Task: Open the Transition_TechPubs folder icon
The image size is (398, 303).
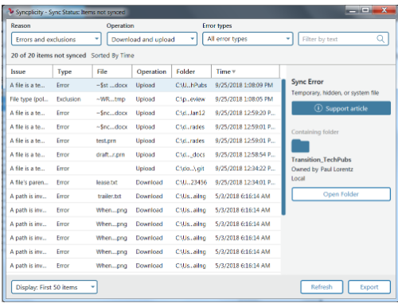Action: tap(300, 146)
